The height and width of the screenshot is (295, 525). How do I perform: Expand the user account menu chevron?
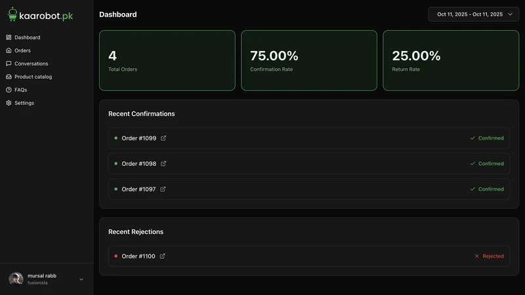pyautogui.click(x=81, y=279)
